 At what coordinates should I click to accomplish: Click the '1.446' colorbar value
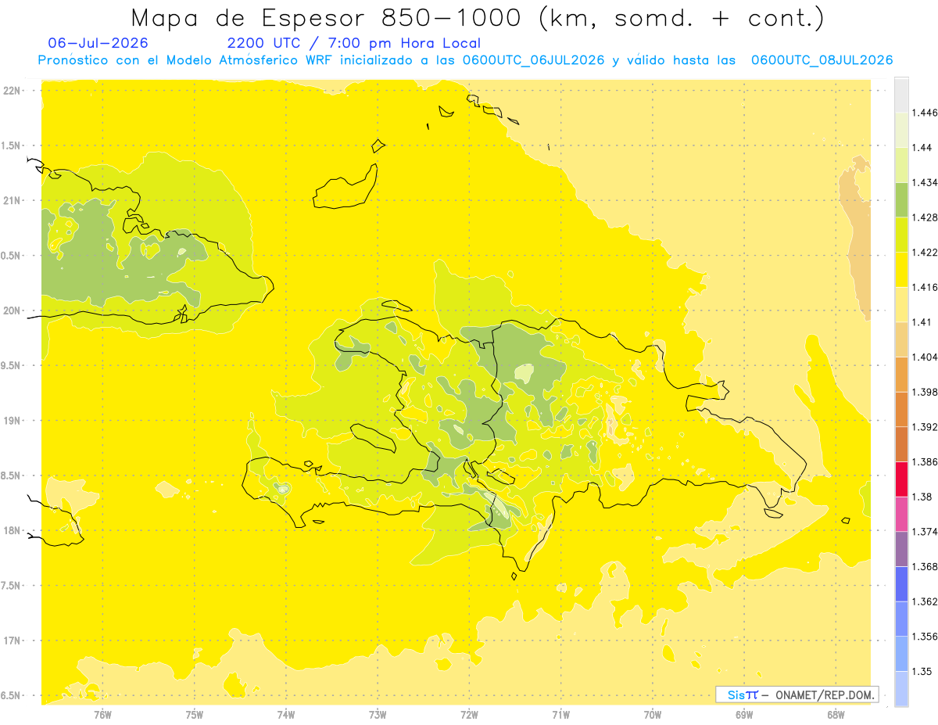pyautogui.click(x=925, y=113)
